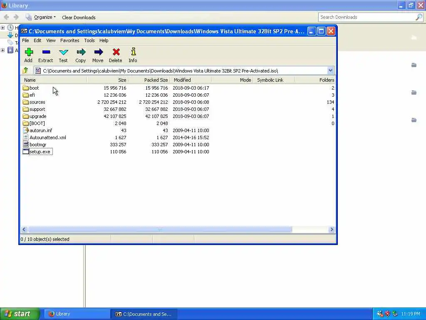
Task: Open the Windows start button
Action: tap(20, 314)
